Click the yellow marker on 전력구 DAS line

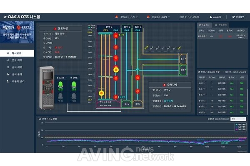(116, 70)
